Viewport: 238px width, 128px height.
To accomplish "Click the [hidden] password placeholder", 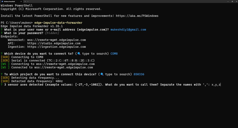I will (x=52, y=33).
